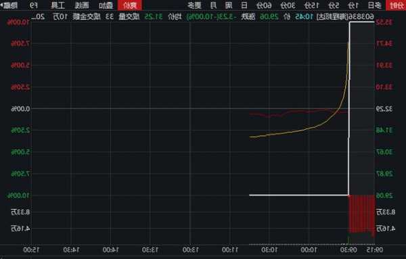Screen dimensions: 406x259
Task: Choose the 60分 period
Action: pos(264,5)
